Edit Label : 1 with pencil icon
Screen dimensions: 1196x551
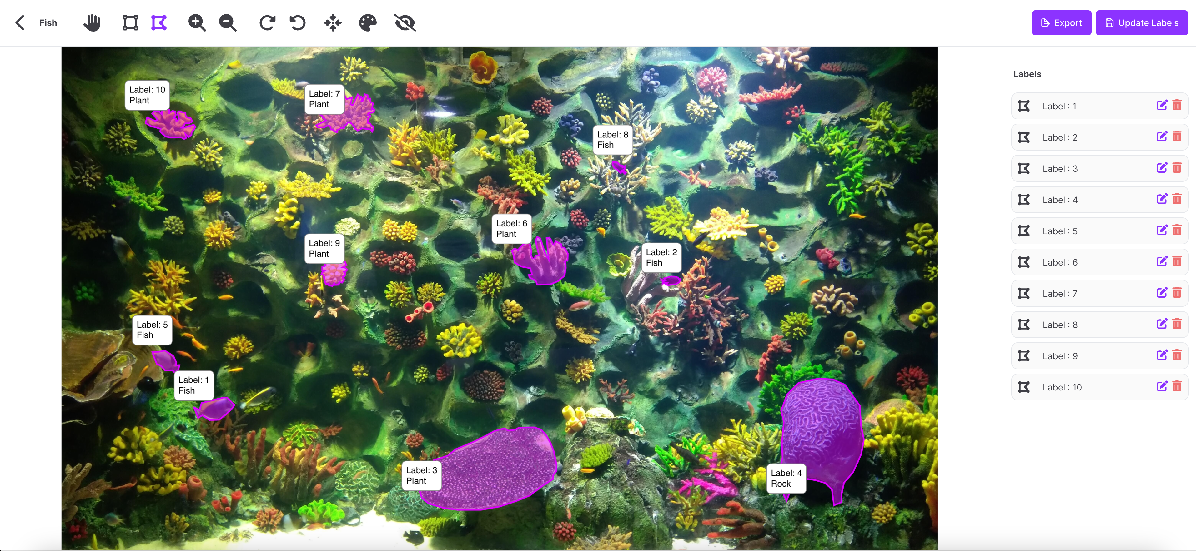point(1162,105)
